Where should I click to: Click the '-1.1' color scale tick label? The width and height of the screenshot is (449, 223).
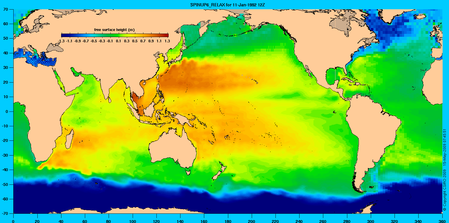click(x=69, y=41)
